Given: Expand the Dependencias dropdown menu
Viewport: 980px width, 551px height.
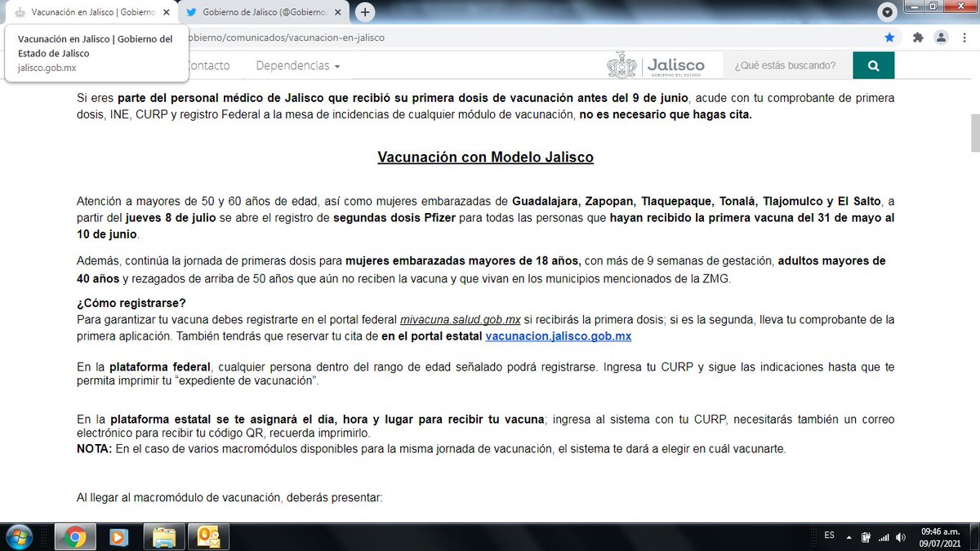Looking at the screenshot, I should (x=298, y=65).
